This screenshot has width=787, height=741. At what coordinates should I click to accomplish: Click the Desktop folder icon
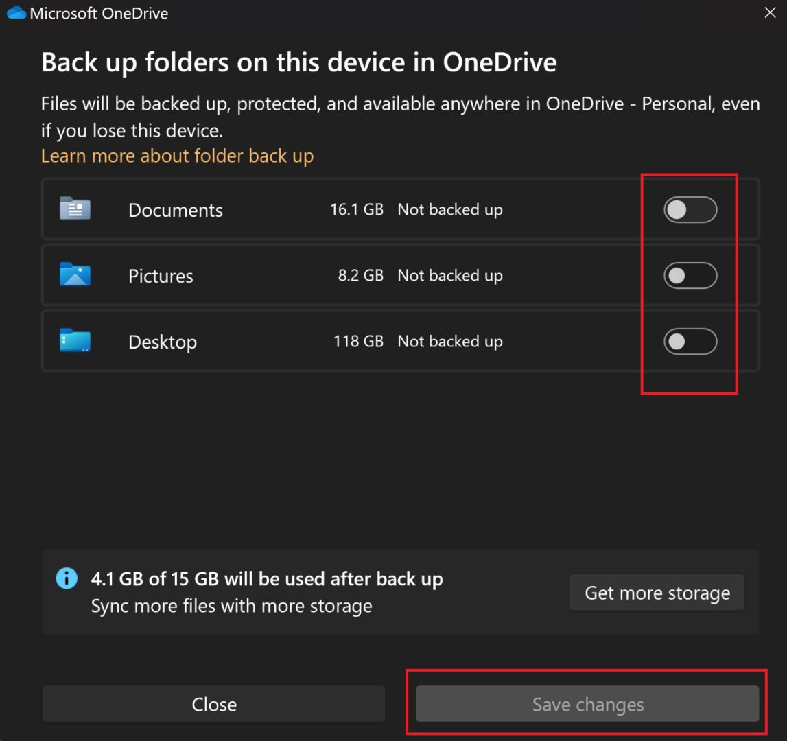point(75,341)
